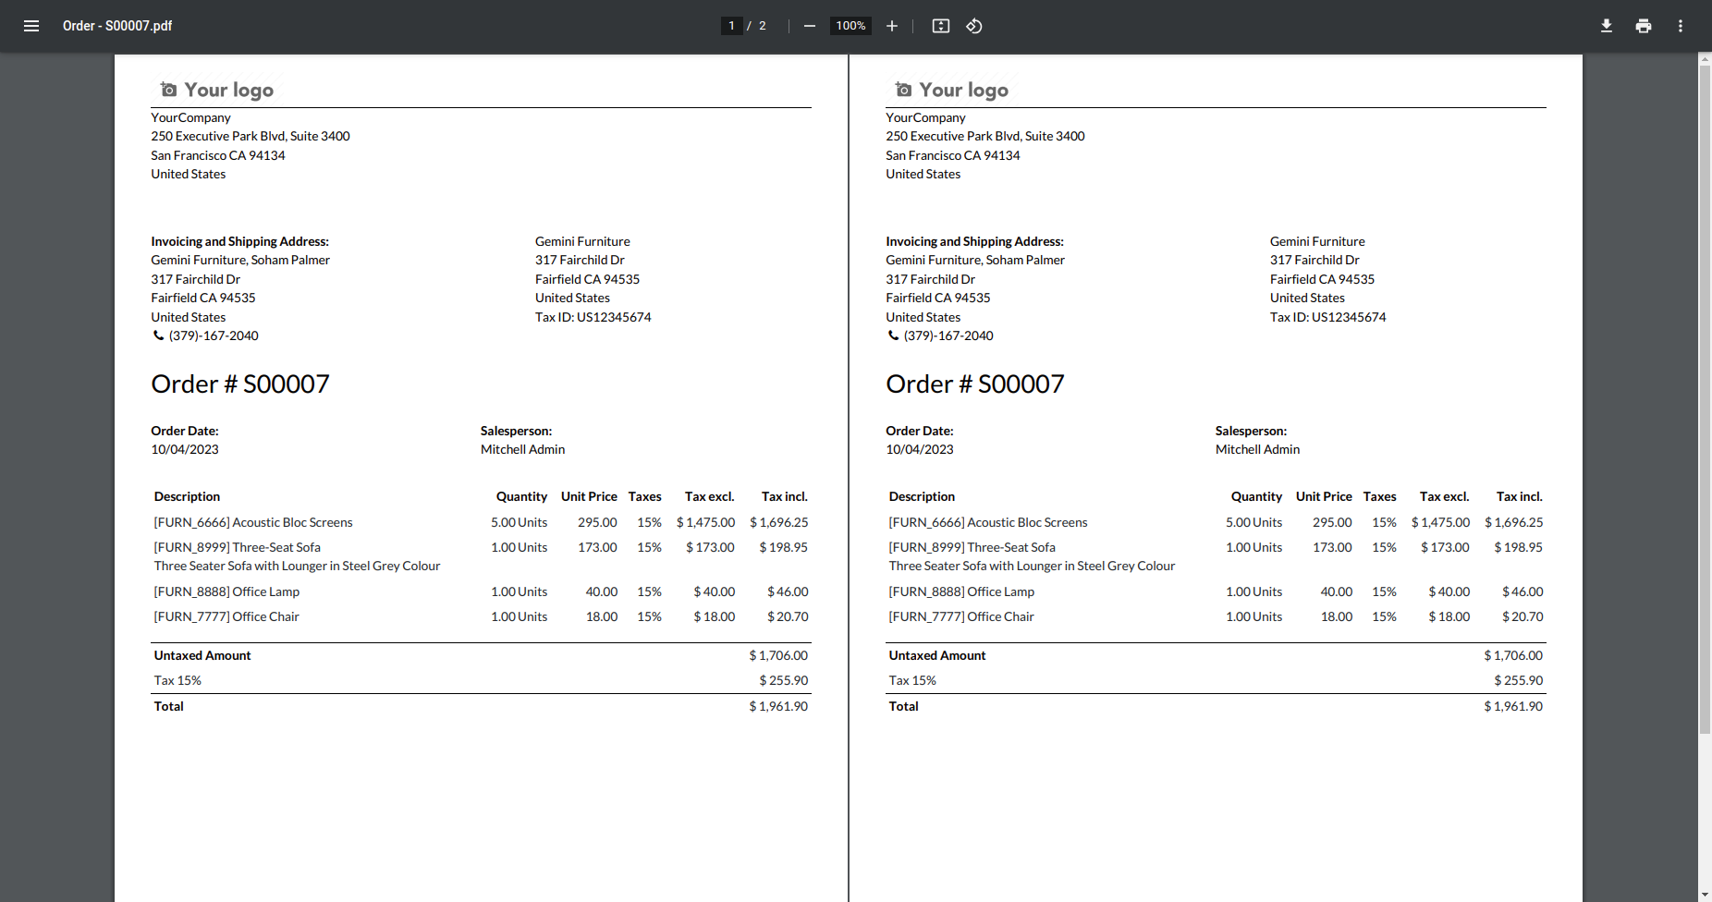Click the camera icon on left page logo
This screenshot has height=902, width=1712.
pyautogui.click(x=168, y=90)
